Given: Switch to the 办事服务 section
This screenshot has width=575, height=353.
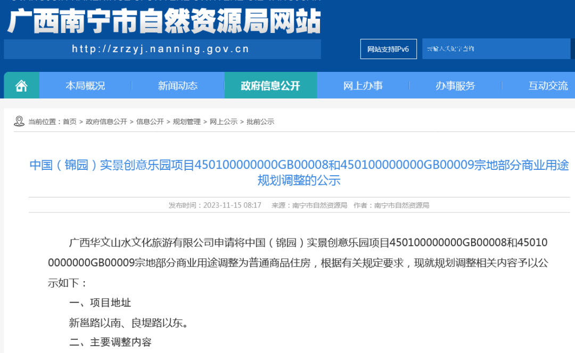Looking at the screenshot, I should tap(455, 86).
